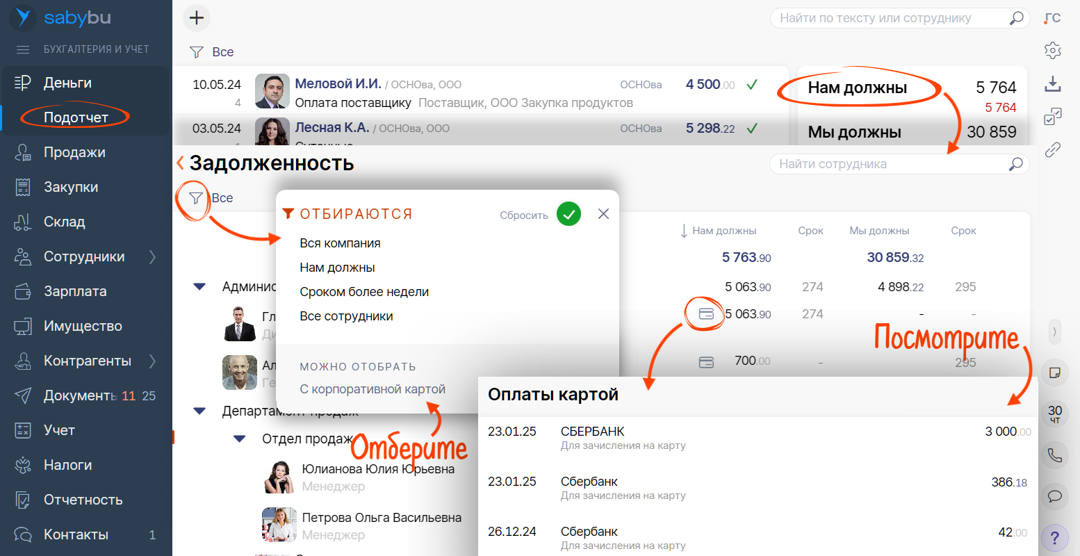Click the link chain icon on right

[1053, 149]
